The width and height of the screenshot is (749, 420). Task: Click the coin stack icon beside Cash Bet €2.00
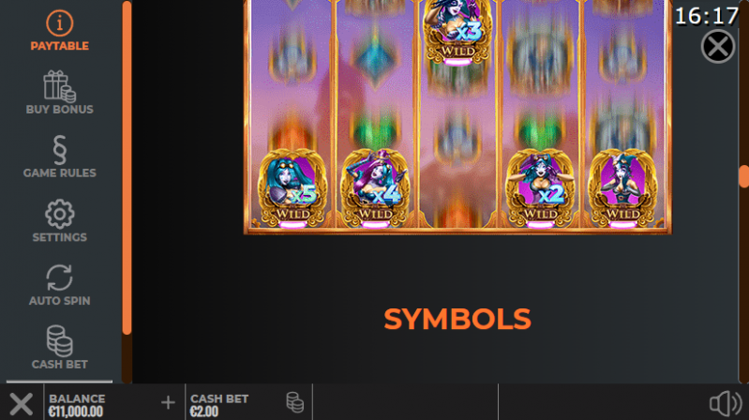tap(294, 402)
